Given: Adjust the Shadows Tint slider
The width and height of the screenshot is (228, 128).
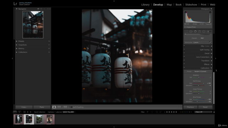Looking at the screenshot, I should [x=199, y=78].
